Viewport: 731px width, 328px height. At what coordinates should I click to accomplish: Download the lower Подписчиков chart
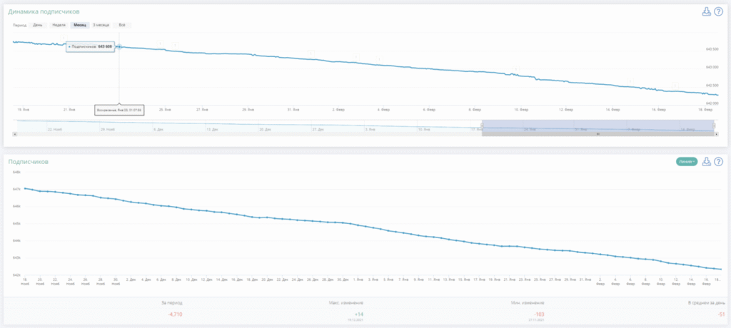click(x=706, y=162)
